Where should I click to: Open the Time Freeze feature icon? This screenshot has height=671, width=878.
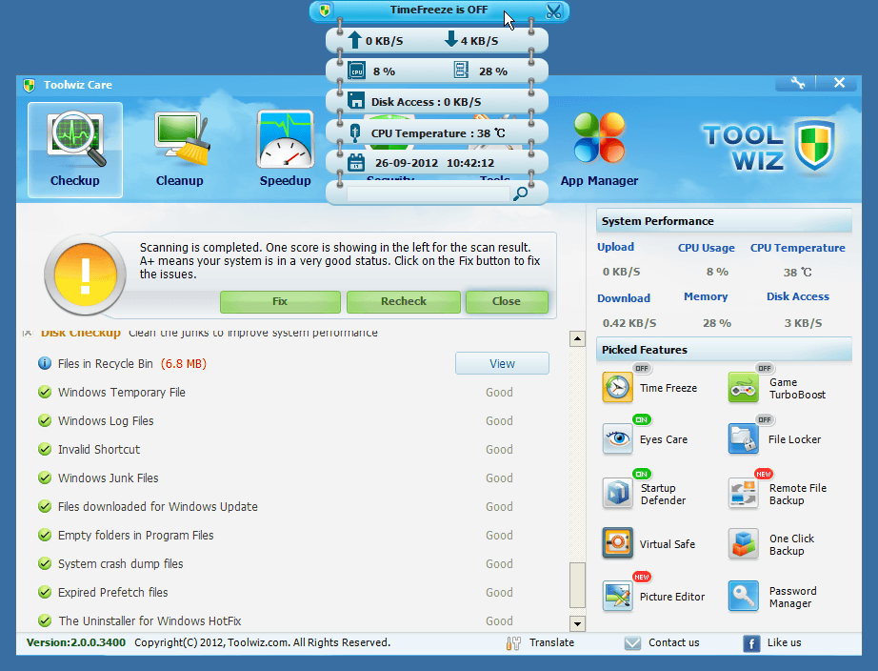tap(618, 388)
